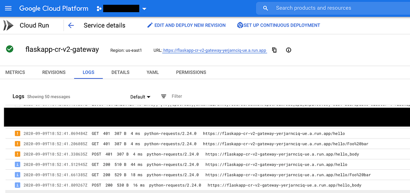Screen dimensions: 410x193
Task: Click warning icon of 18:52:41.069484Z log
Action: 17,133
